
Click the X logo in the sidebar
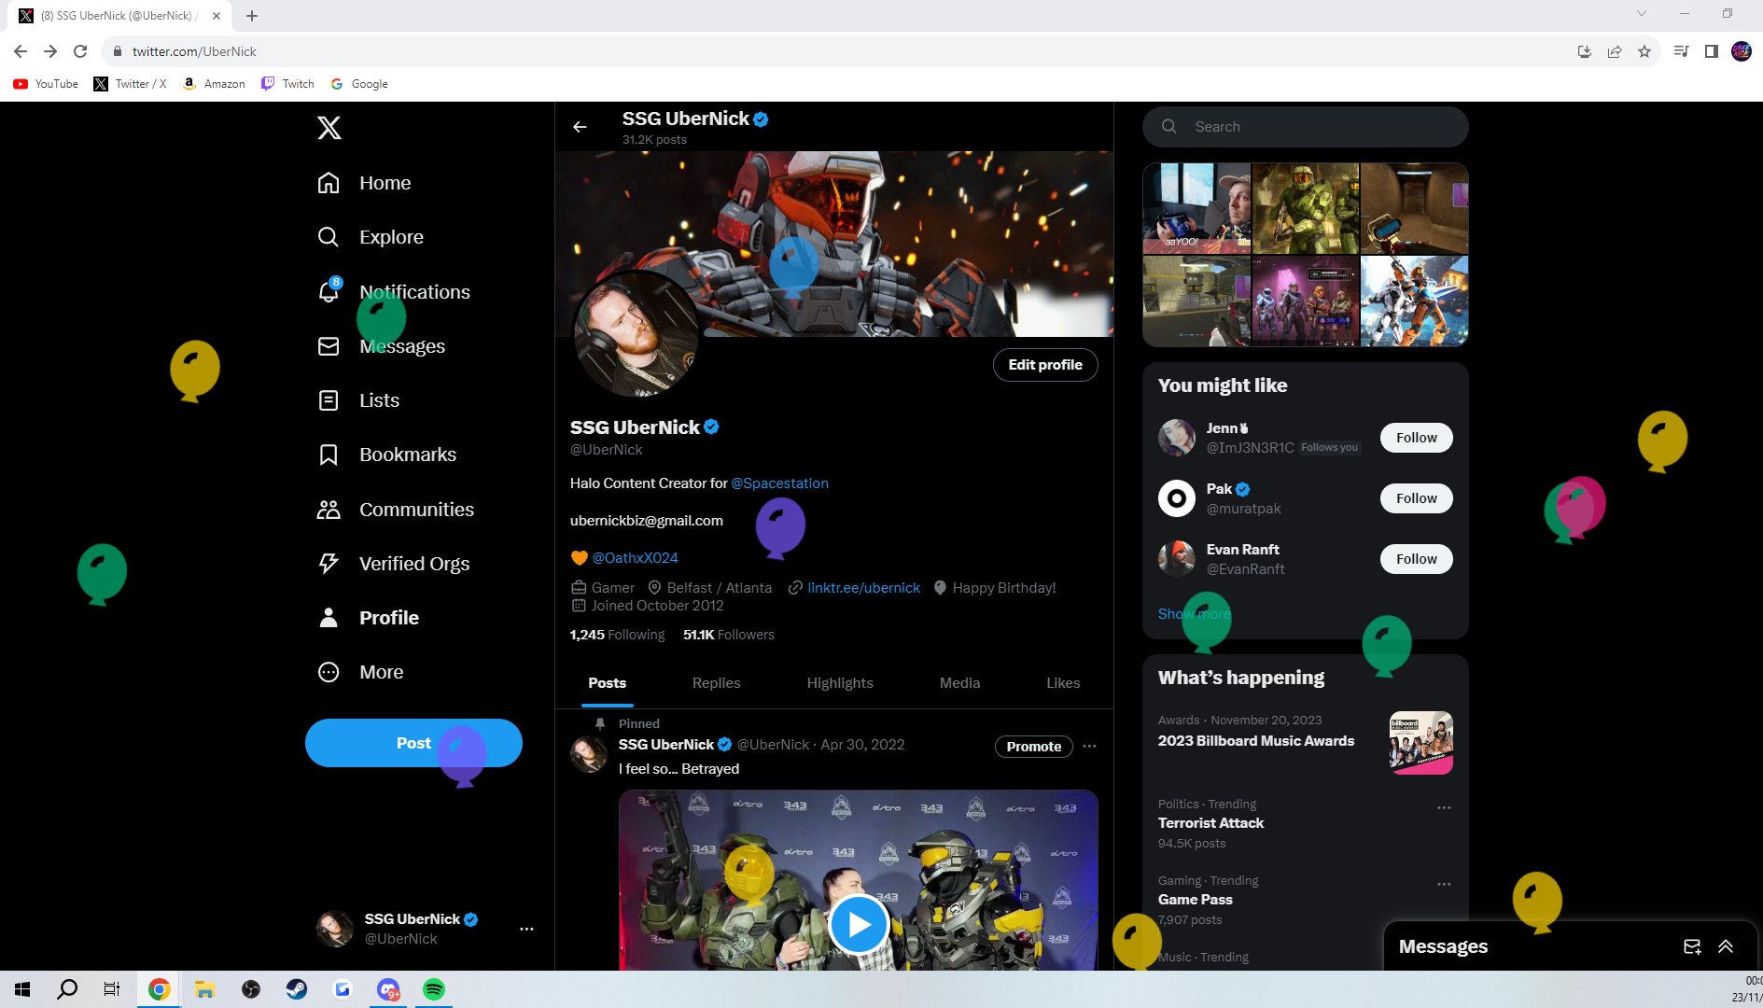[329, 128]
